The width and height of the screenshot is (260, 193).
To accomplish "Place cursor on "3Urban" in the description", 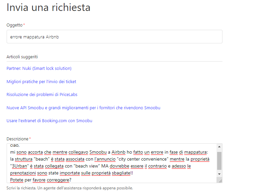I will click(19, 166).
